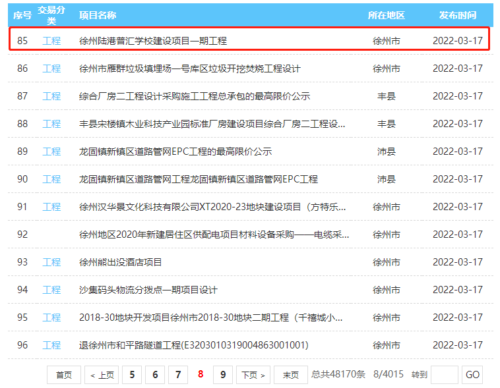This screenshot has height=388, width=500.
Task: Click serial number 85
Action: 22,41
